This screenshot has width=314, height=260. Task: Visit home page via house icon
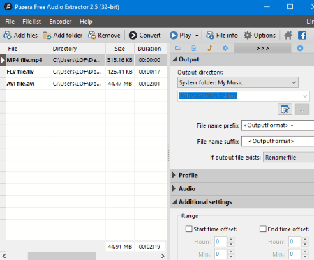point(288,36)
